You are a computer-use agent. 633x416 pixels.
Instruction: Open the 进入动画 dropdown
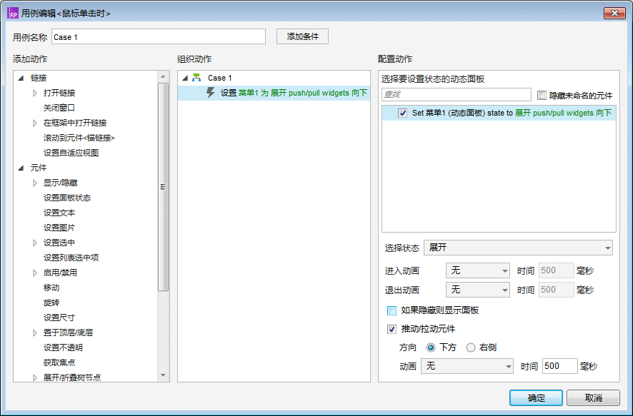click(477, 270)
